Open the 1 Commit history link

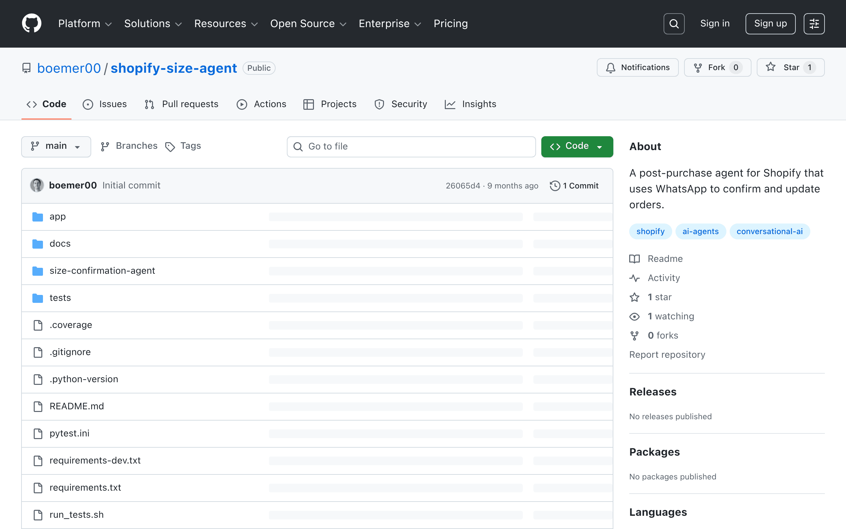point(574,186)
